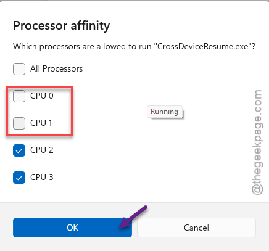The width and height of the screenshot is (269, 251).
Task: Check the All Processors checkbox
Action: click(x=19, y=69)
